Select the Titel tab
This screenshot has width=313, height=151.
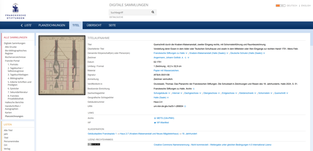pos(76,25)
